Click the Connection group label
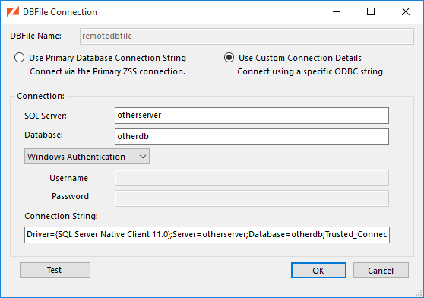 coord(40,96)
